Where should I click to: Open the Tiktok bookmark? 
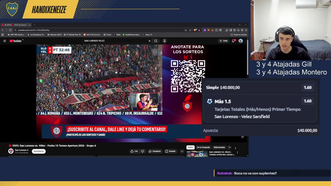click(117, 35)
